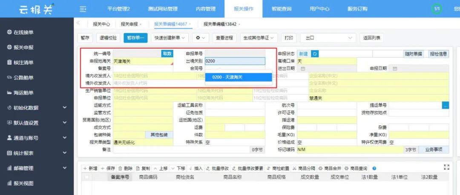Expand 默认值设置 sidebar menu
Screen dimensions: 460x195
37,123
